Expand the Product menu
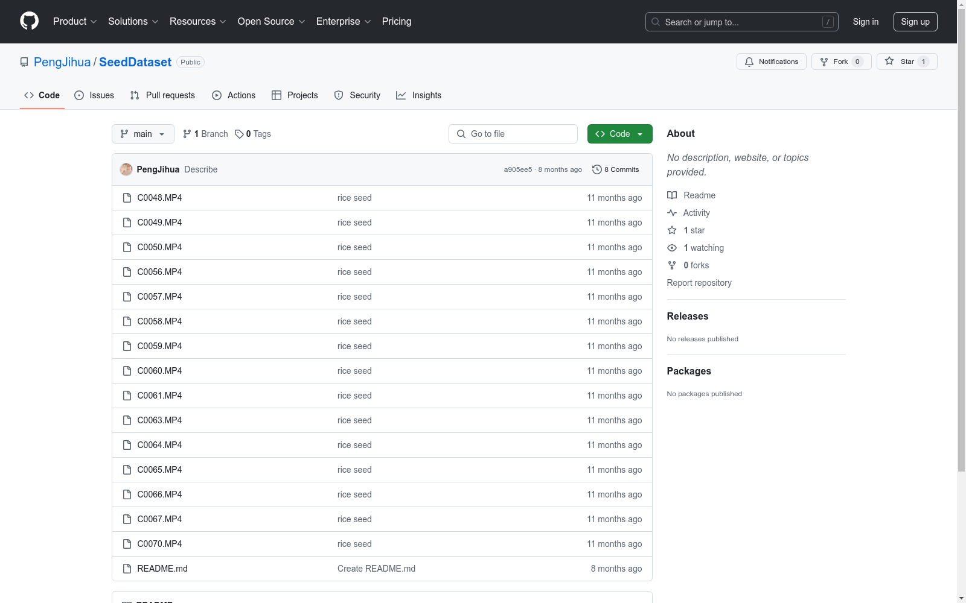The width and height of the screenshot is (966, 603). click(x=75, y=22)
